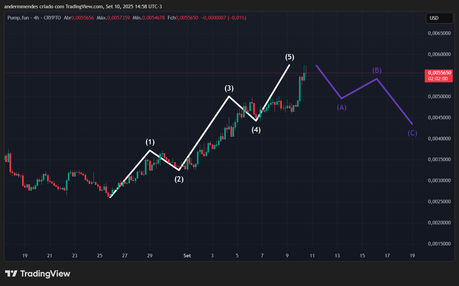Click the 23 date label on time axis
Viewport: 459px width, 286px height.
pos(75,256)
